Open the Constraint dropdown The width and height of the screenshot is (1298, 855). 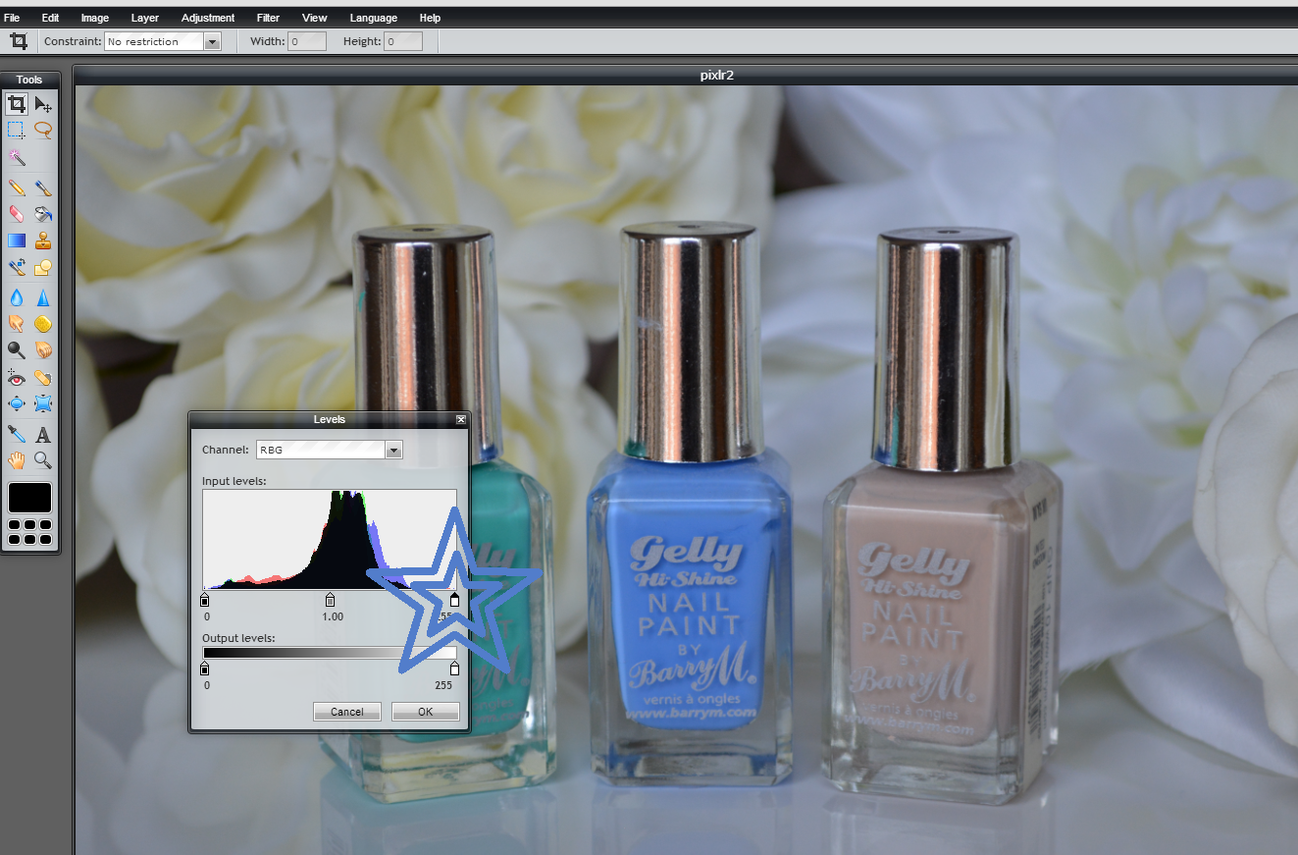(x=163, y=41)
